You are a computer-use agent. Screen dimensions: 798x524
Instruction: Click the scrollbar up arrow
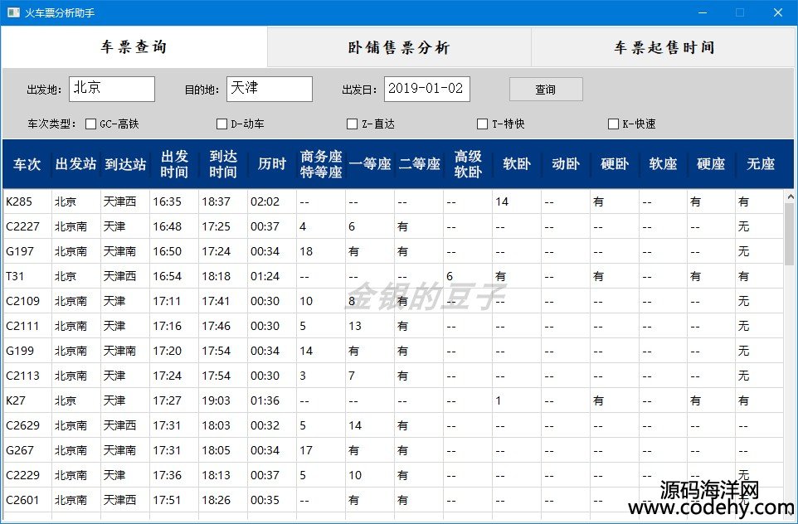[x=790, y=196]
